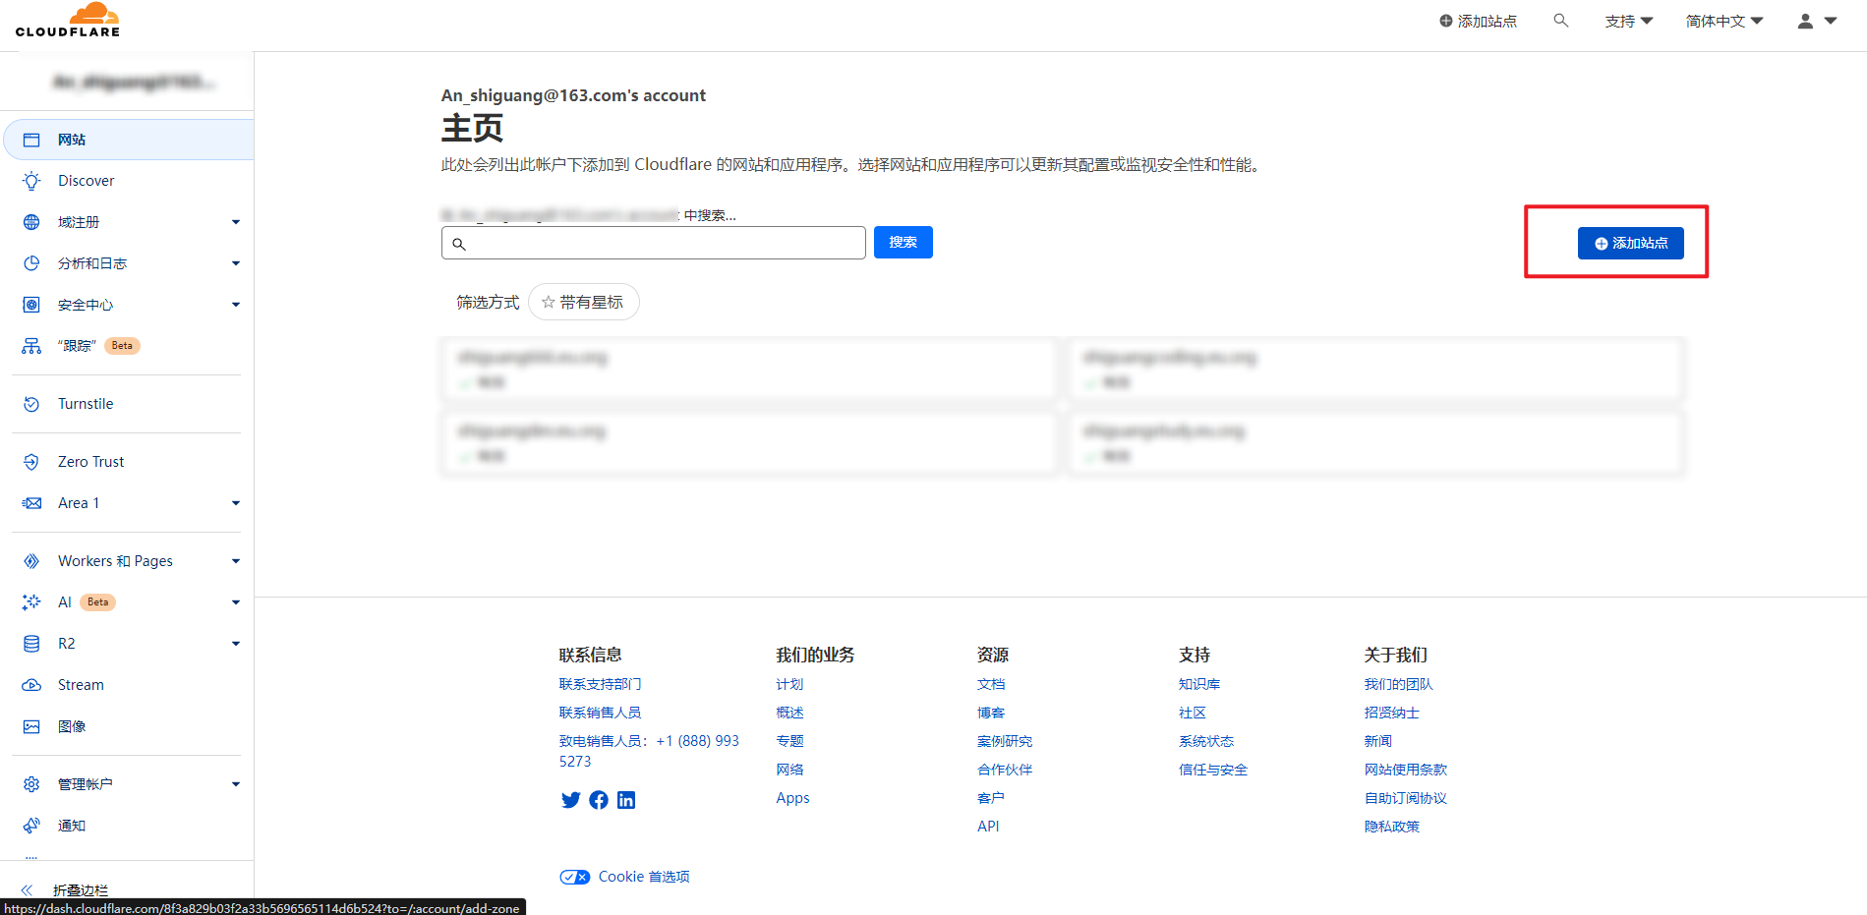
Task: Click the Workers 和 Pages icon
Action: point(31,561)
